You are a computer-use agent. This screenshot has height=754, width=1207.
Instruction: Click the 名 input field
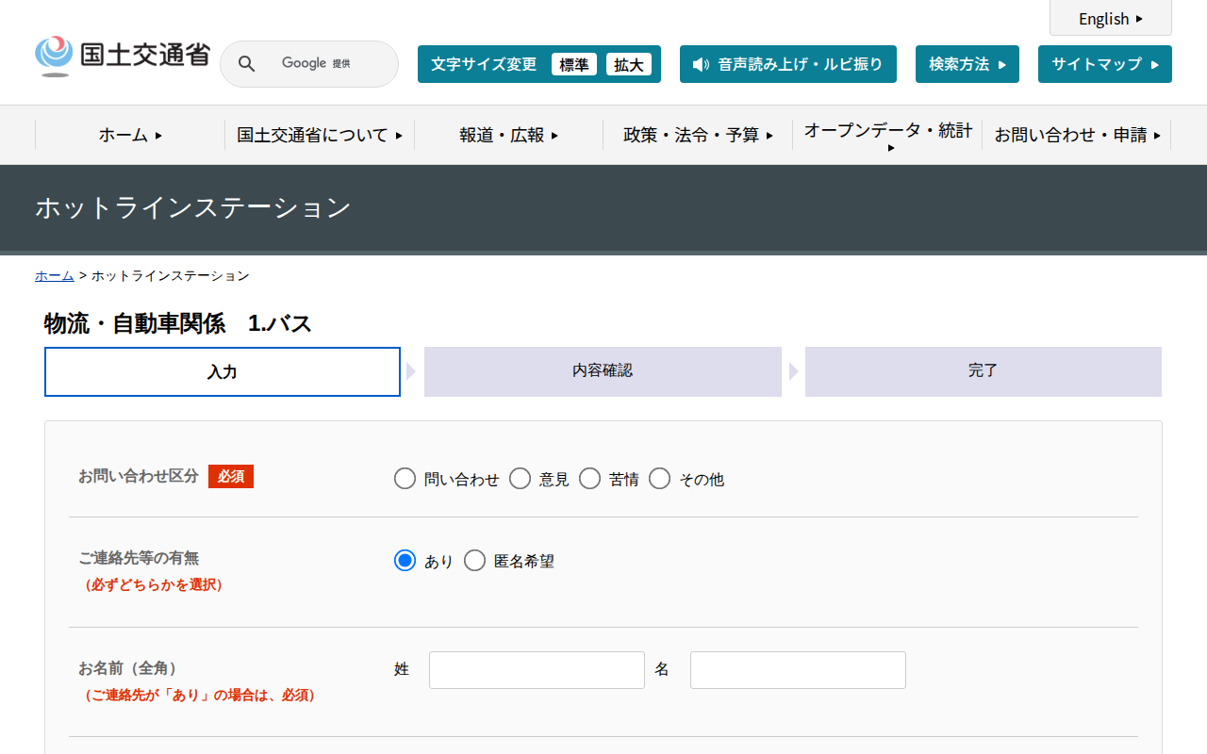point(798,670)
